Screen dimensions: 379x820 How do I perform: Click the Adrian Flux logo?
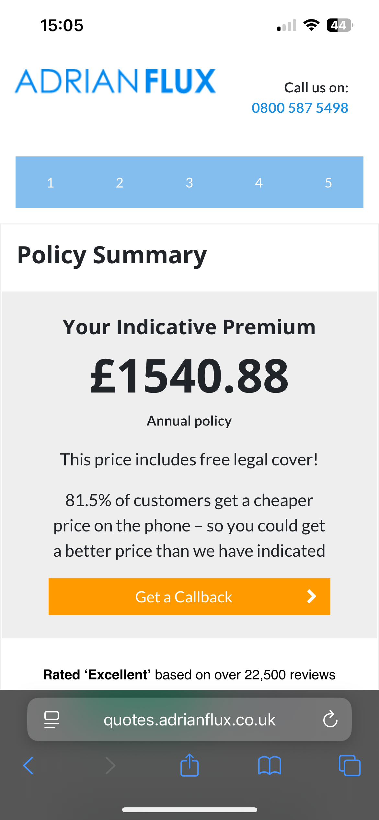tap(115, 81)
